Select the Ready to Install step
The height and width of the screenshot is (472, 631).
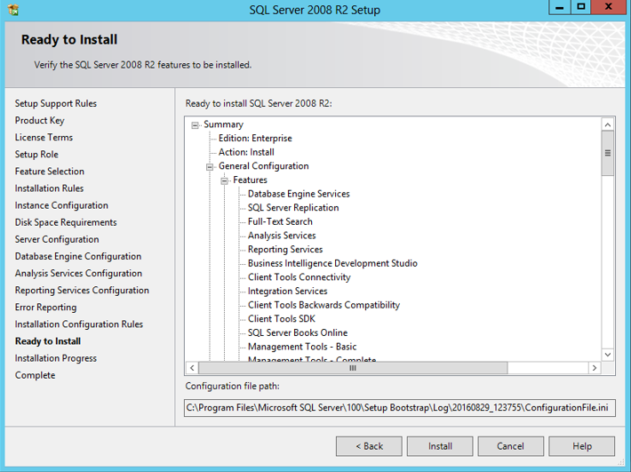click(x=48, y=341)
